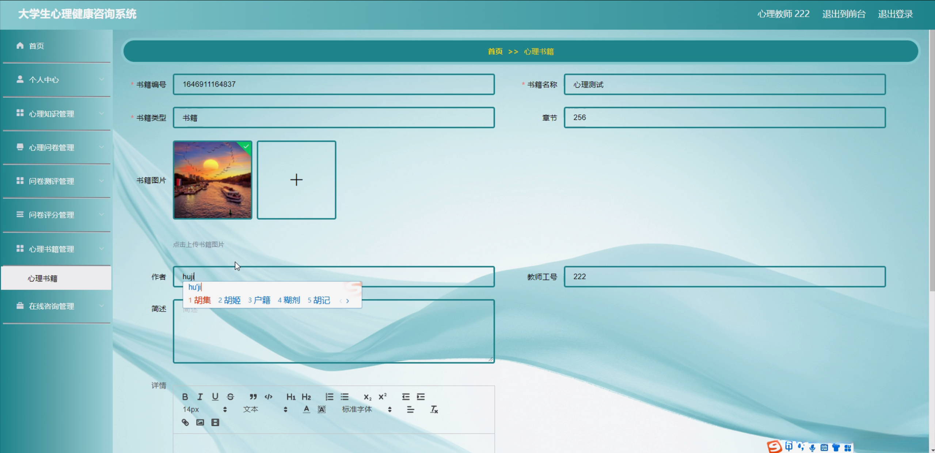Image resolution: width=935 pixels, height=453 pixels.
Task: Click the superscript icon
Action: (x=383, y=397)
